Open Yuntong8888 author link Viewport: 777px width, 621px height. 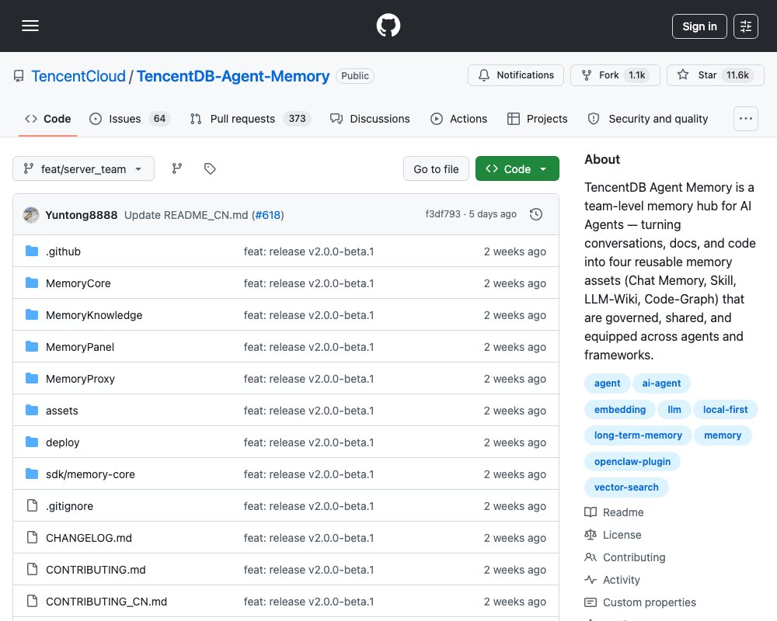tap(82, 215)
